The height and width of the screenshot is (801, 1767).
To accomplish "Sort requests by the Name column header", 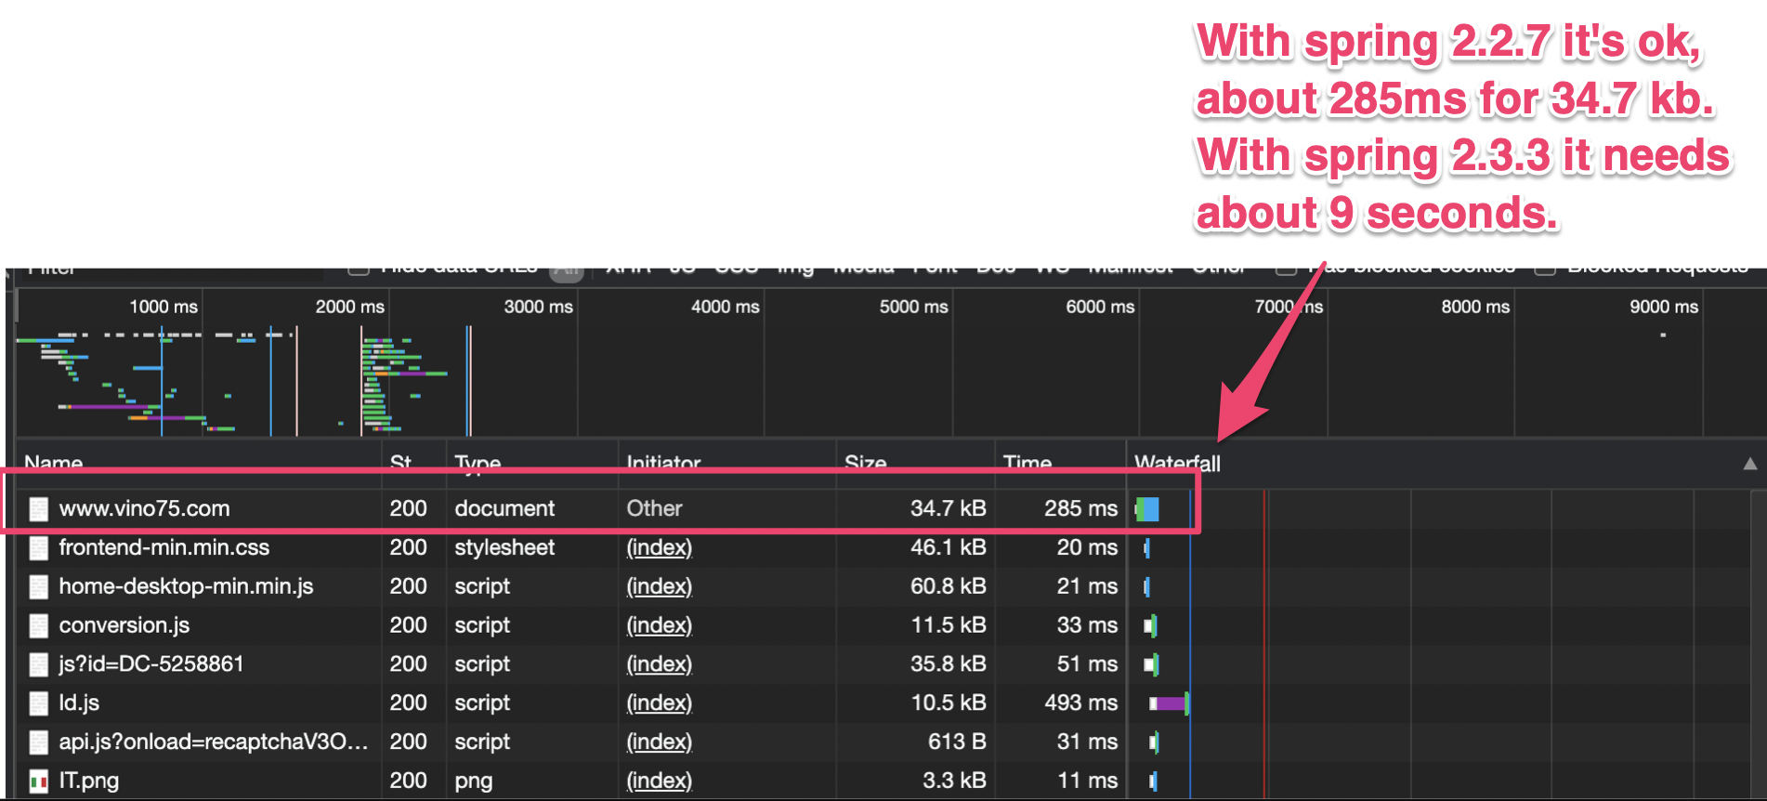I will pos(53,463).
